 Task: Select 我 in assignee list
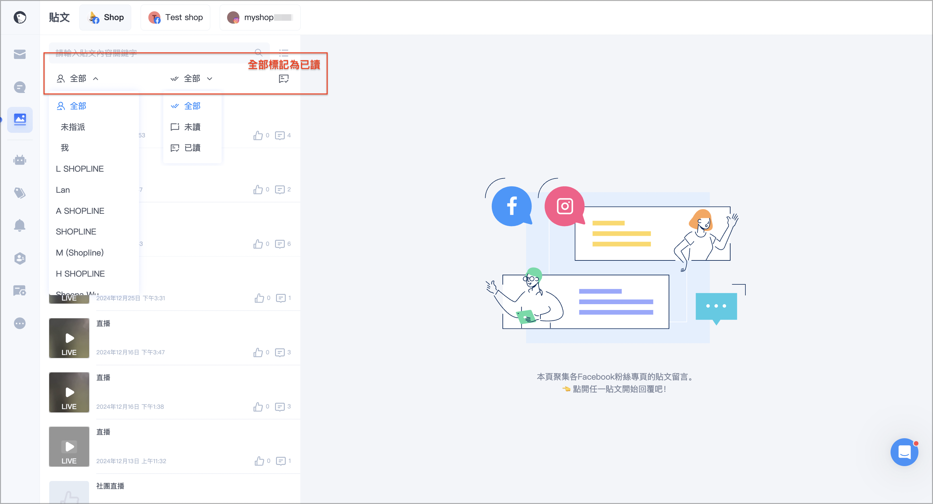click(94, 148)
